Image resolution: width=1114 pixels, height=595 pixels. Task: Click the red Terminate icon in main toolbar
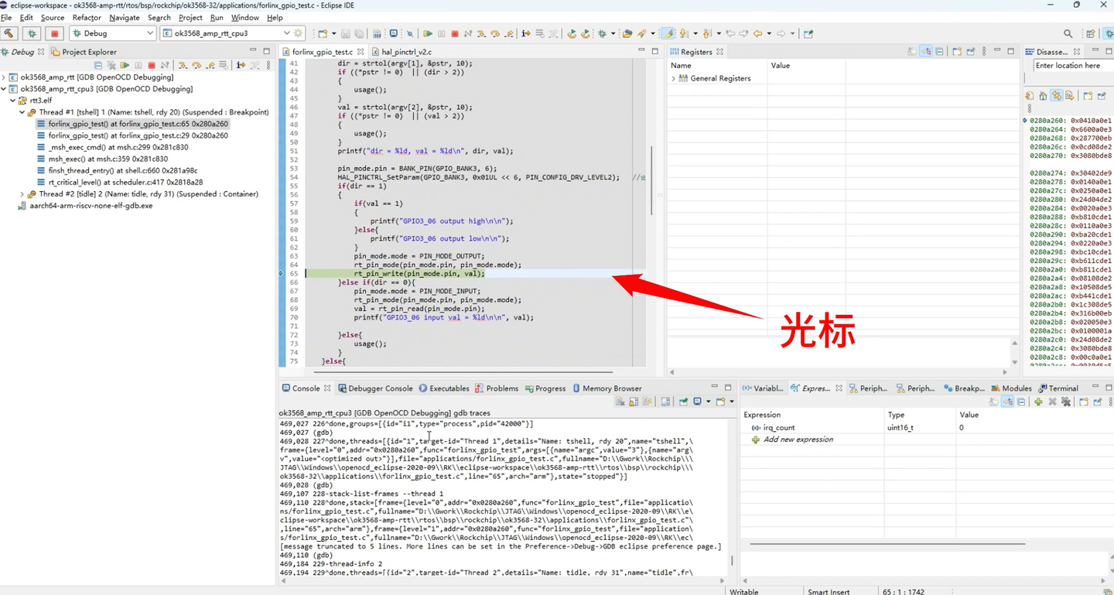coord(455,33)
